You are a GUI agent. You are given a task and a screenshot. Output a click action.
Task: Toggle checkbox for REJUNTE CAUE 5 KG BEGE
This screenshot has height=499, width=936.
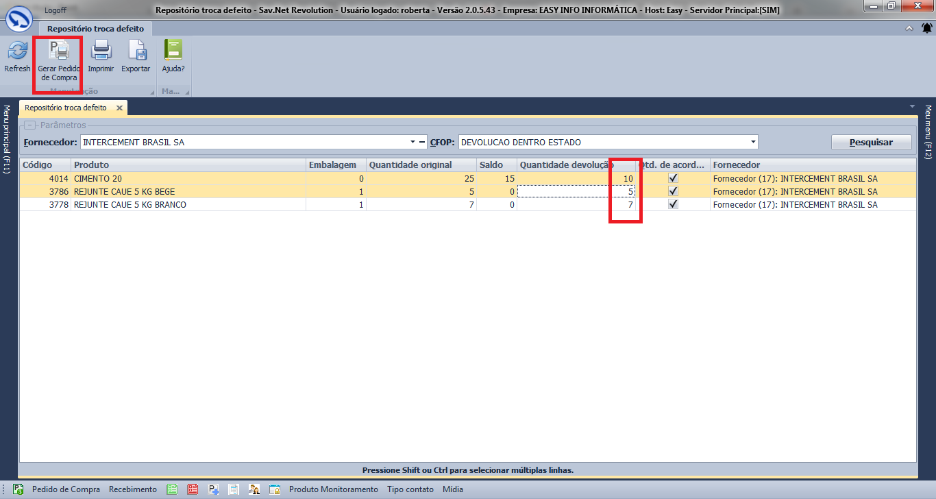click(673, 191)
